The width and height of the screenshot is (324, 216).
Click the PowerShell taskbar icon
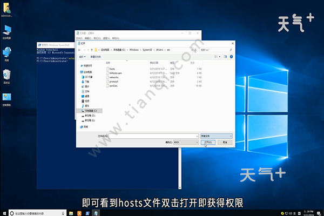(87, 213)
